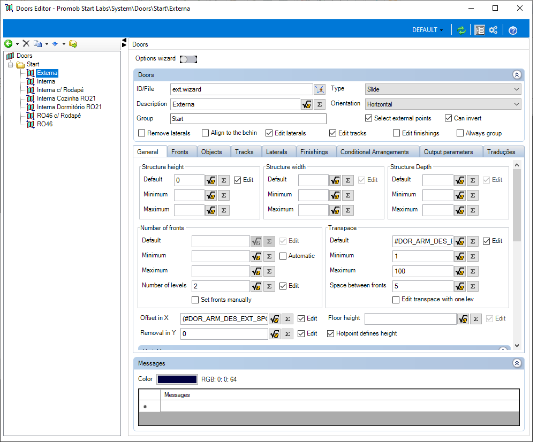Viewport: 545px width, 442px height.
Task: Select Interna Dormitório RO21 in tree
Action: coord(69,107)
